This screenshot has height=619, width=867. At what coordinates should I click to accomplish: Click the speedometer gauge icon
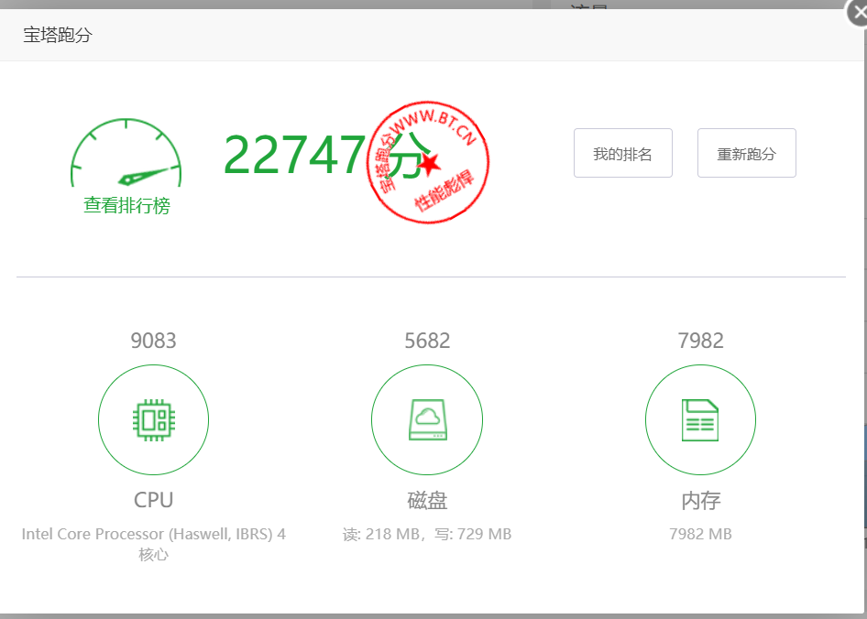click(126, 153)
